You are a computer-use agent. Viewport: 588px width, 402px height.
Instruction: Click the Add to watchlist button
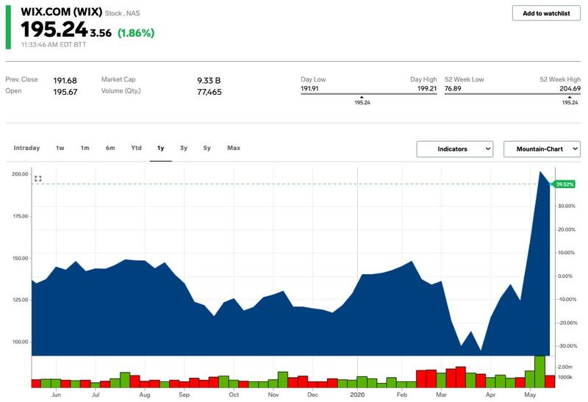tap(546, 13)
